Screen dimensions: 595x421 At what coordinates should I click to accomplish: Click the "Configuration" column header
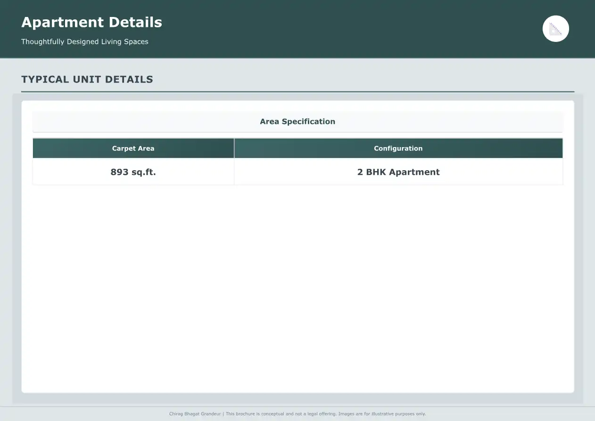coord(398,148)
